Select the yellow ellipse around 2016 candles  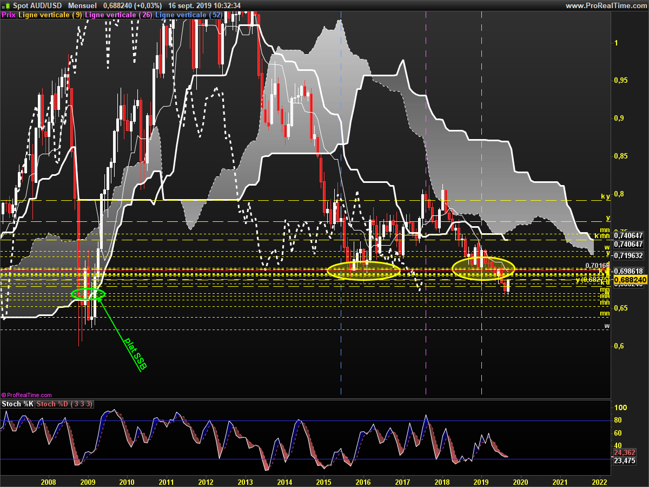363,270
